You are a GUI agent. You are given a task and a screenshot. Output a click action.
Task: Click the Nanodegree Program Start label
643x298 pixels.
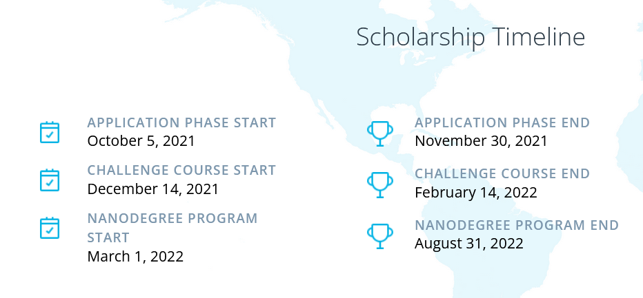click(x=172, y=228)
